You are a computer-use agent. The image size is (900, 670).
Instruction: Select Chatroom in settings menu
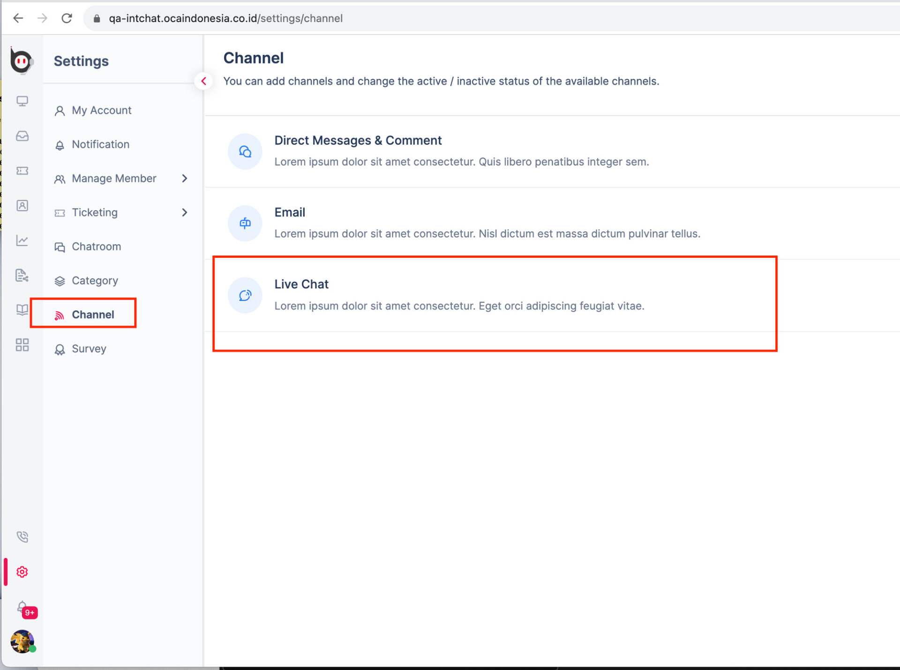coord(96,247)
